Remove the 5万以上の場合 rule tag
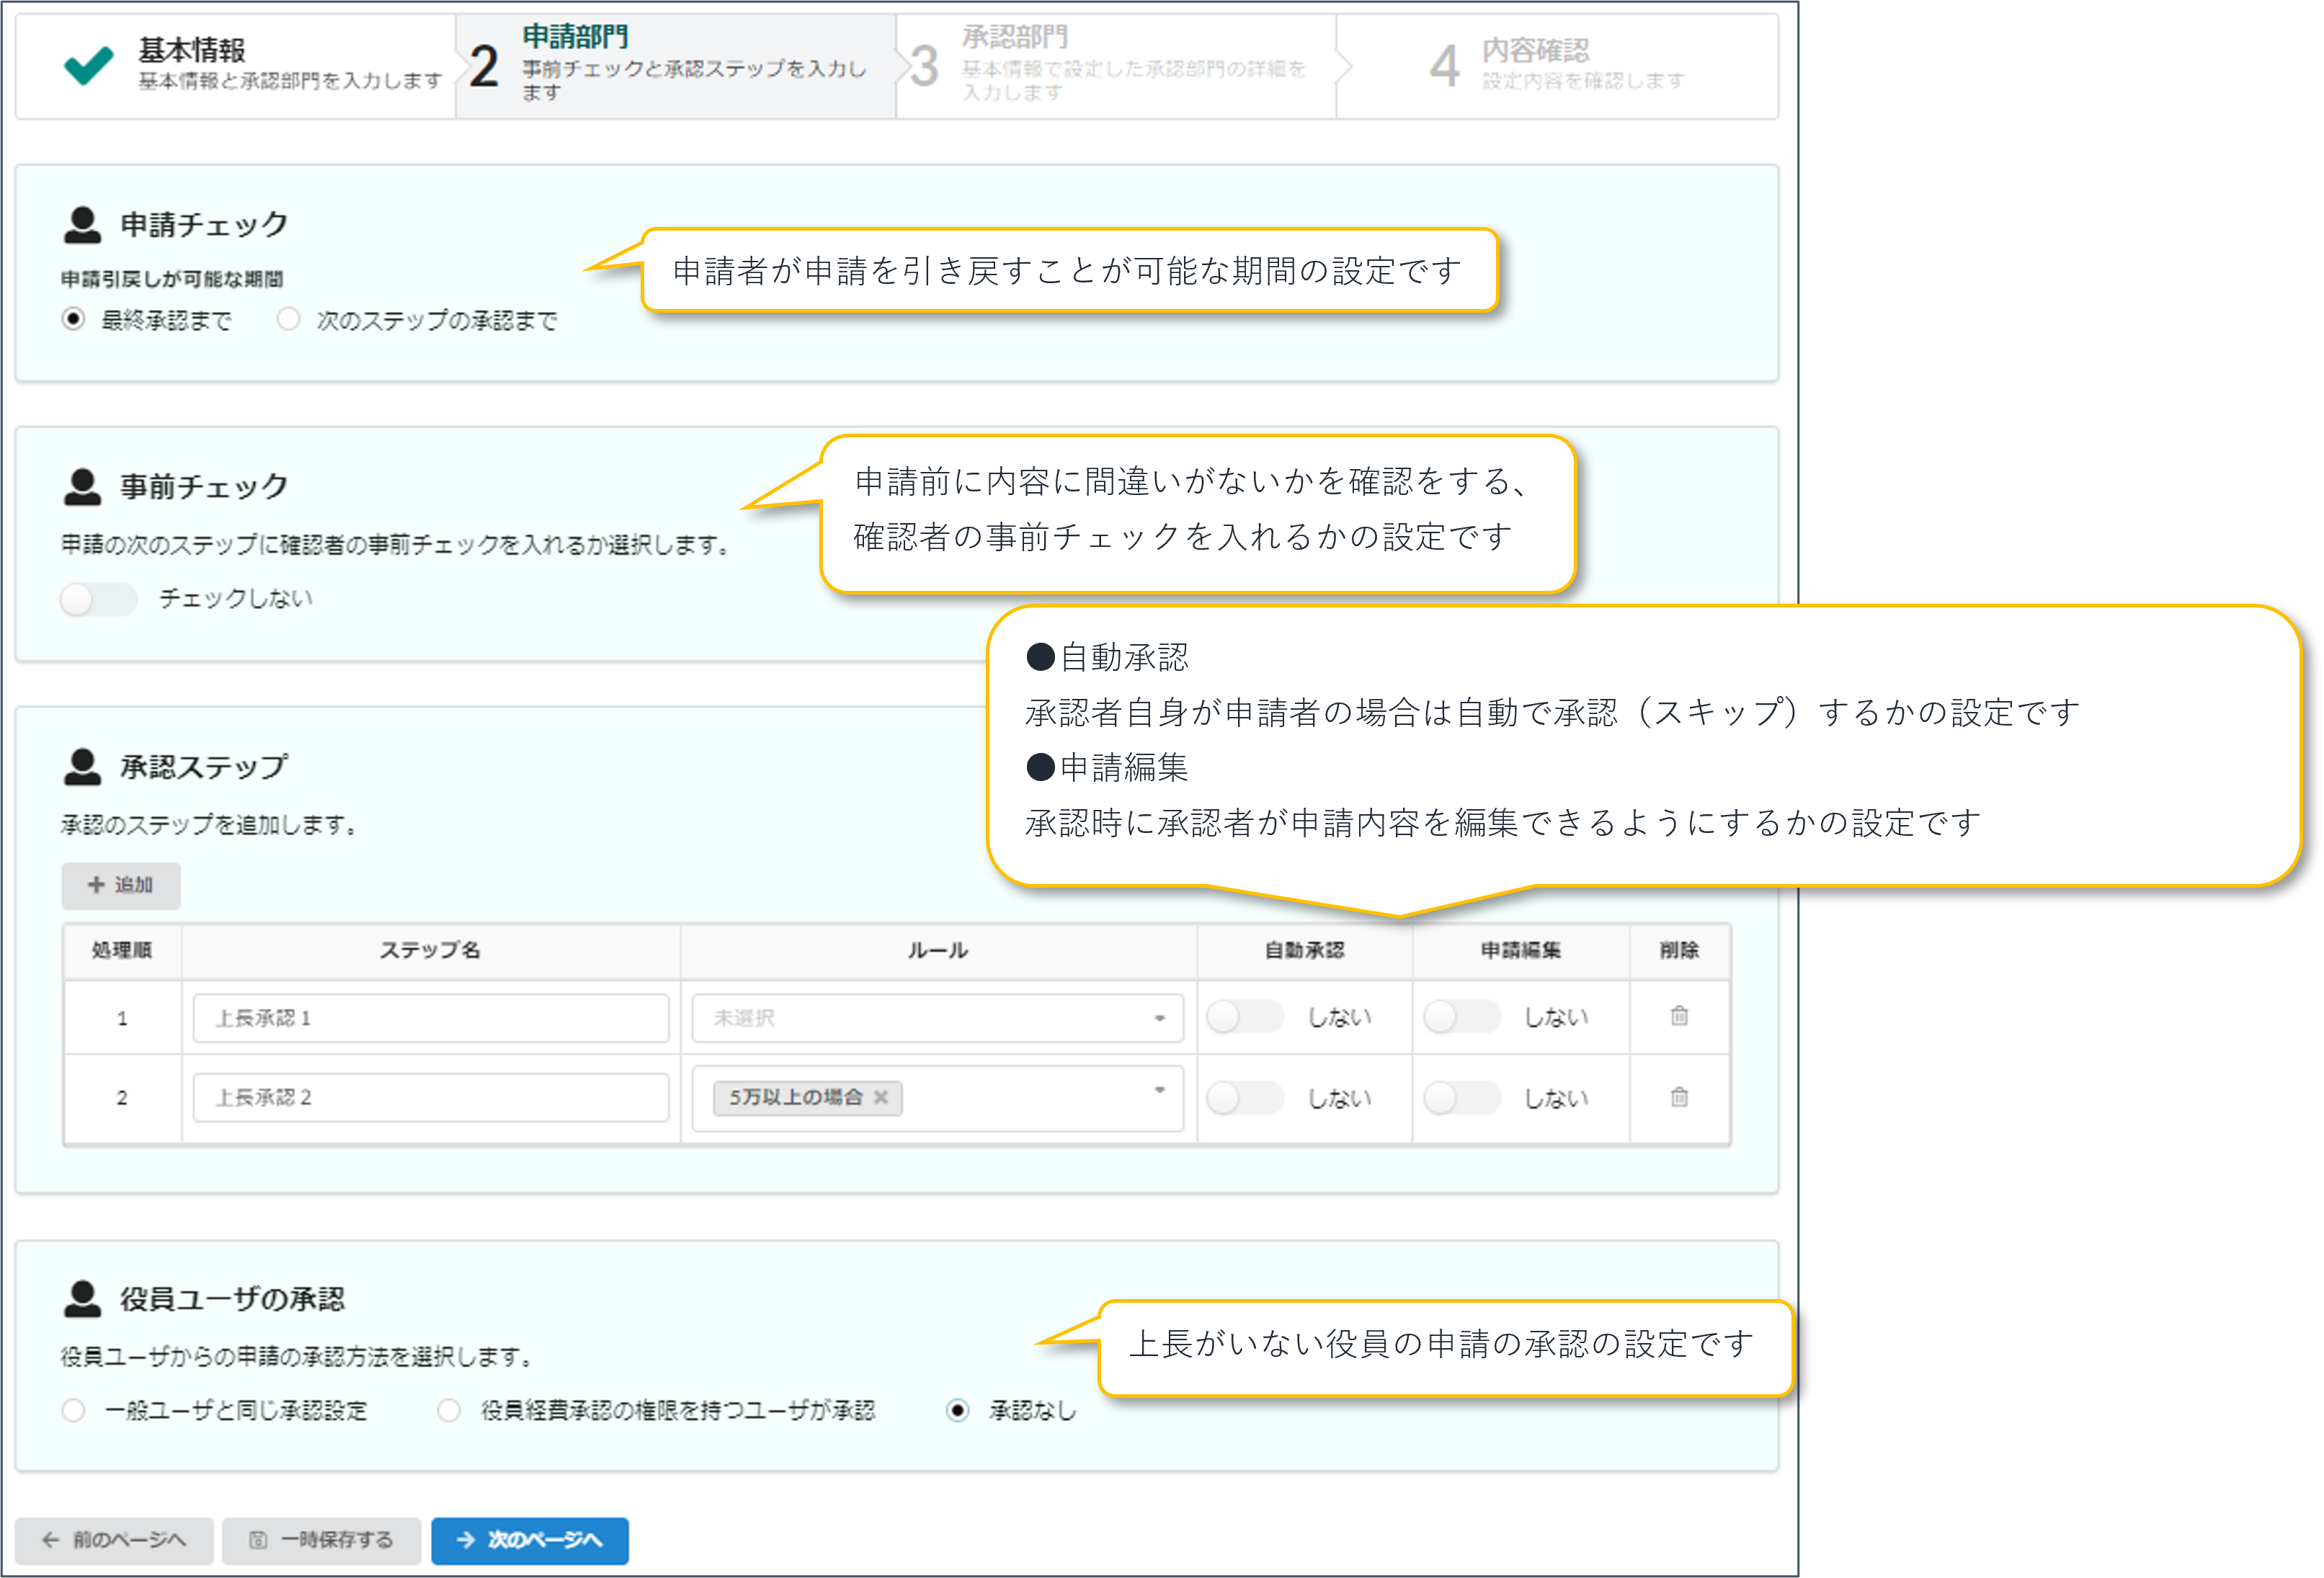2324x1578 pixels. pos(881,1097)
